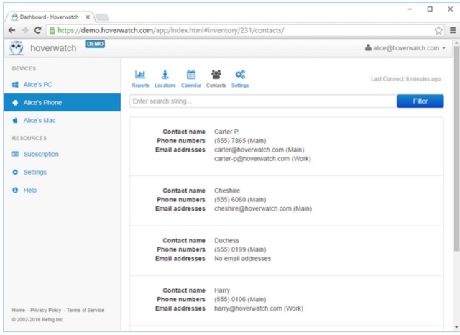Click contact name 'Cheshire'
Screen dimensions: 460x335
[227, 191]
